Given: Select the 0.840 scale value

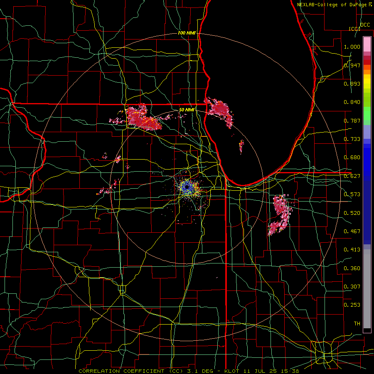Looking at the screenshot, I should [x=352, y=102].
